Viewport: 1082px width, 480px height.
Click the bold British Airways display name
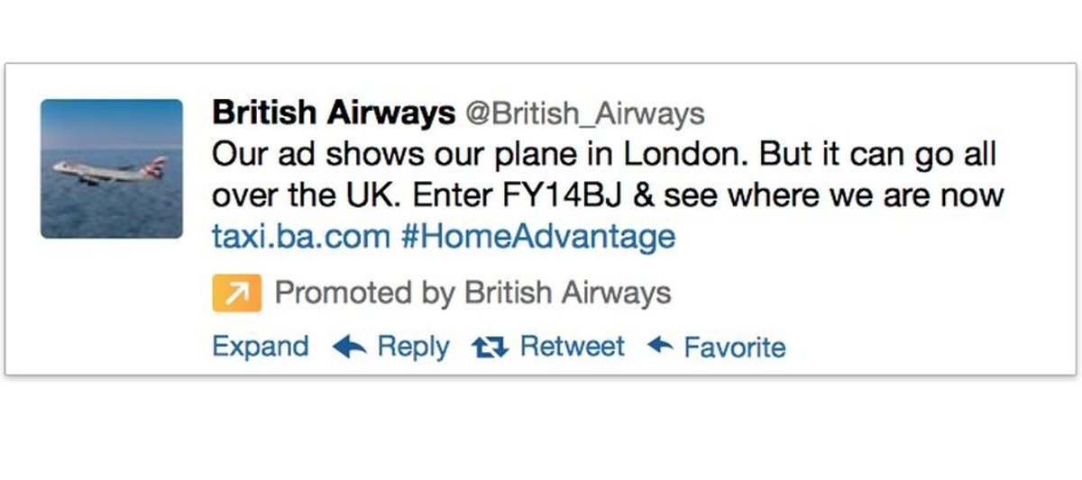333,113
